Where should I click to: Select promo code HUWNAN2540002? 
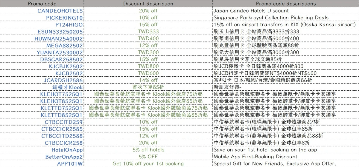coord(59,38)
